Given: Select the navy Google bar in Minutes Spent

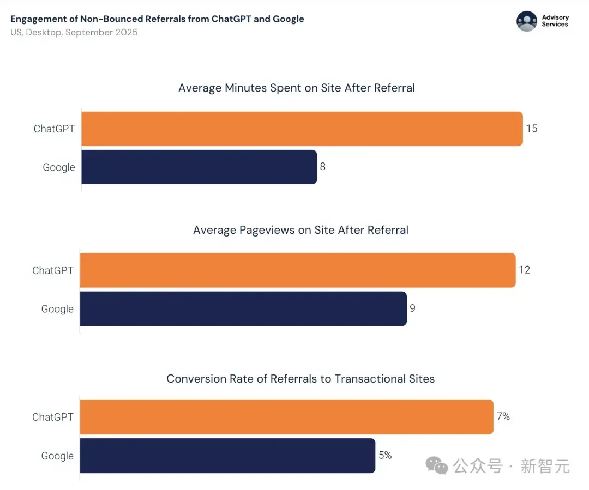Looking at the screenshot, I should 199,167.
